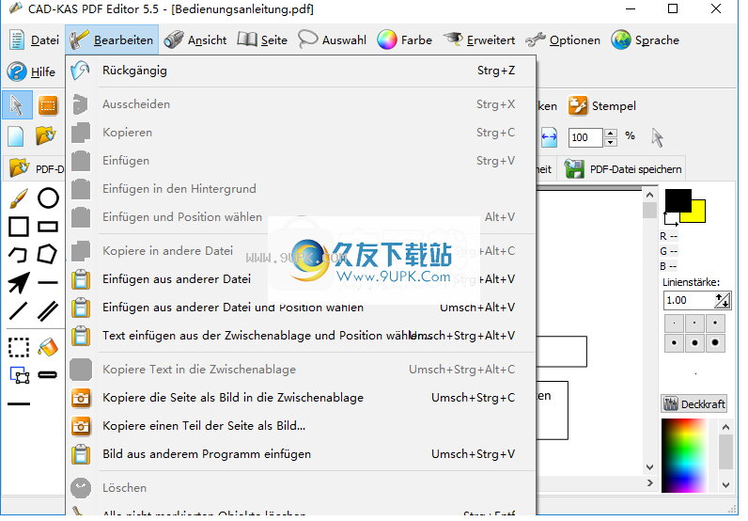The height and width of the screenshot is (521, 748).
Task: Select the closed polygon tool
Action: [x=48, y=255]
